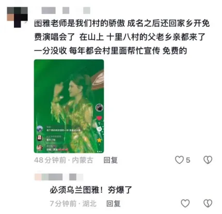
Task: Tap the red heart inside the video thumbnail
Action: [x=99, y=118]
